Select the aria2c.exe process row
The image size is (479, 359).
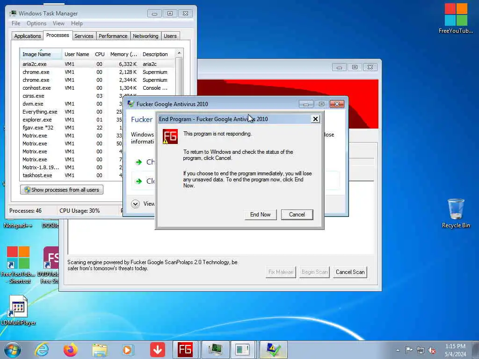click(97, 64)
